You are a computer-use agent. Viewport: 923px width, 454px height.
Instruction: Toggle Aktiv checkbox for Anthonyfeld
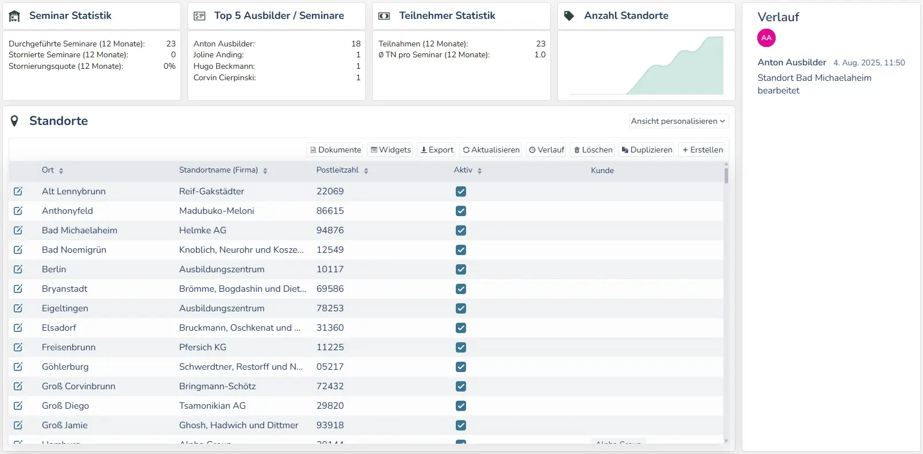461,211
